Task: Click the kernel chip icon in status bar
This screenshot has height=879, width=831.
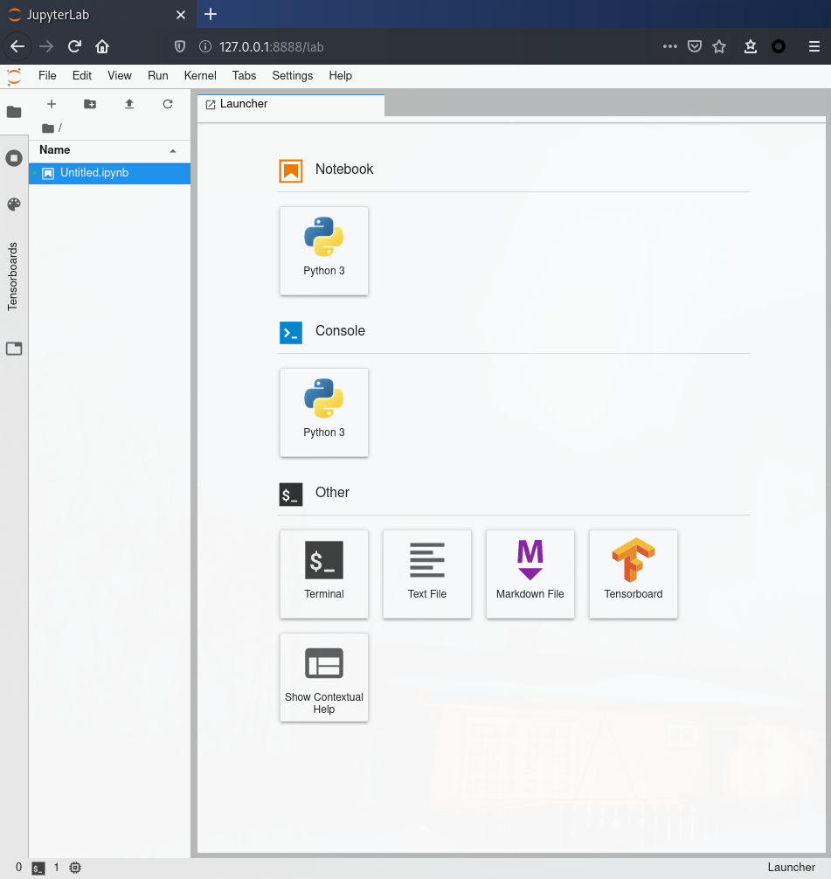Action: [x=75, y=868]
